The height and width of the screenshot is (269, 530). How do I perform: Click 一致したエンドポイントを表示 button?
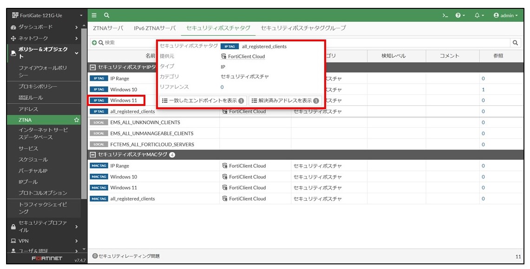[203, 101]
